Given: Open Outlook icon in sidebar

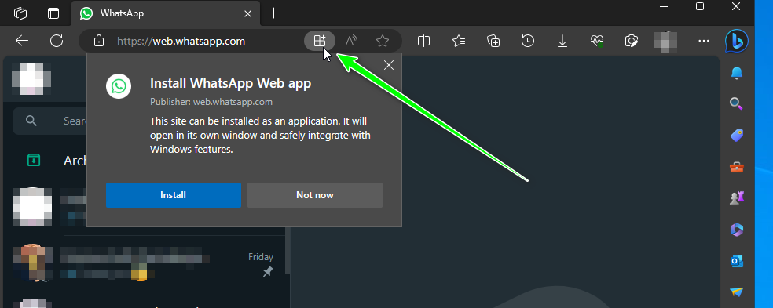Looking at the screenshot, I should (x=737, y=261).
